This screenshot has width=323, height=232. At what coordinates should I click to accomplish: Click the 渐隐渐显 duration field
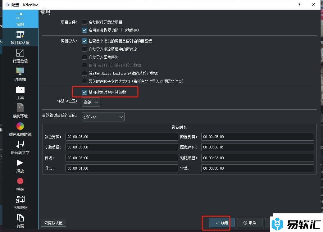click(x=257, y=158)
